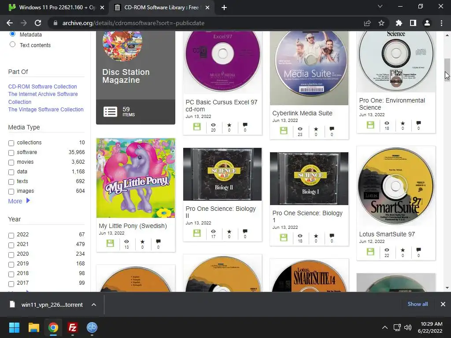The image size is (451, 338).
Task: Check the software media type checkbox
Action: [x=11, y=153]
